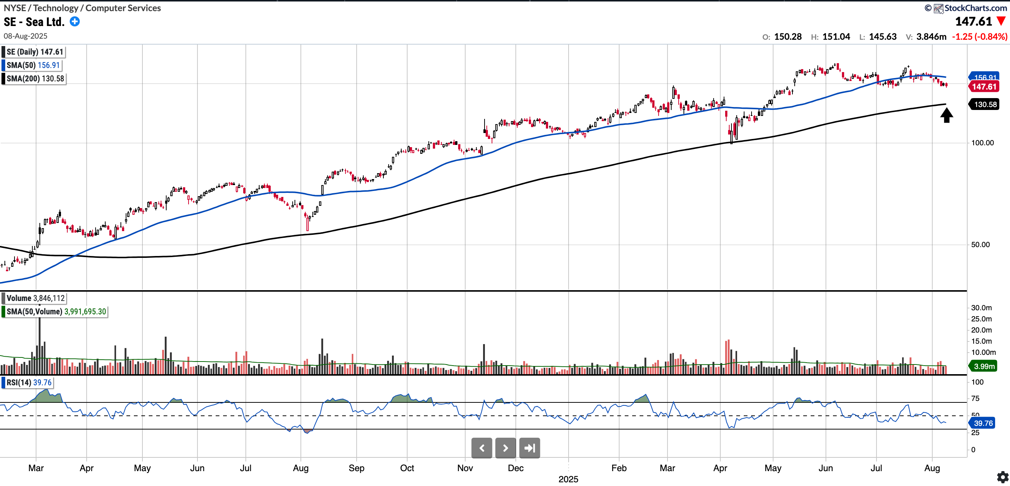Click the black up arrow annotation
The width and height of the screenshot is (1010, 486).
[946, 116]
